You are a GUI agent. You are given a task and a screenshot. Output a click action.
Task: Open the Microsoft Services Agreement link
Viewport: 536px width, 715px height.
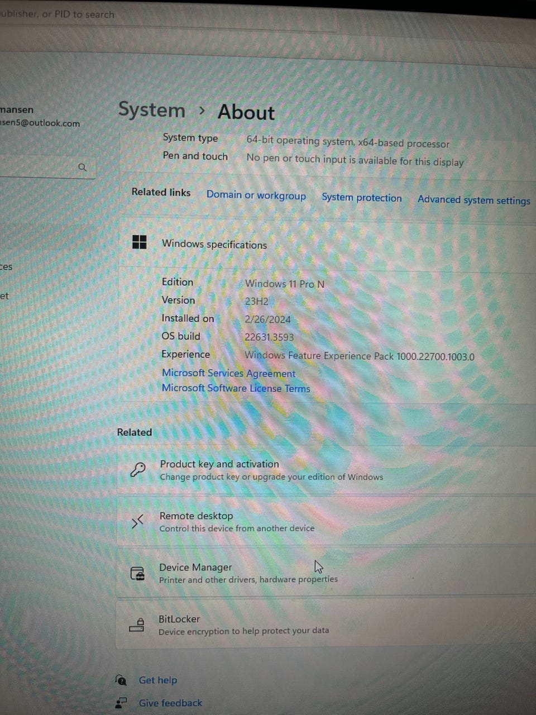(228, 373)
